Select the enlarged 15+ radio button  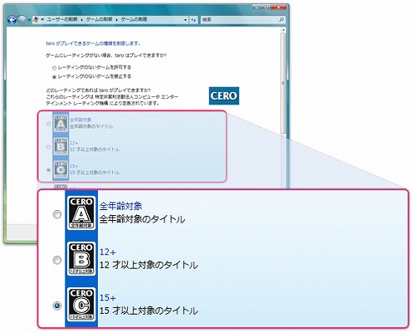57,306
